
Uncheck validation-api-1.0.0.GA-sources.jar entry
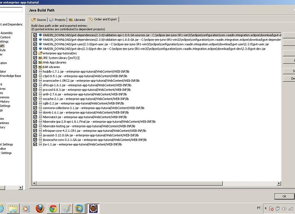35,35
